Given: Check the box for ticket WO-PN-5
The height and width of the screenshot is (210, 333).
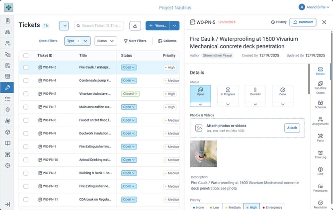Looking at the screenshot, I should point(26,68).
